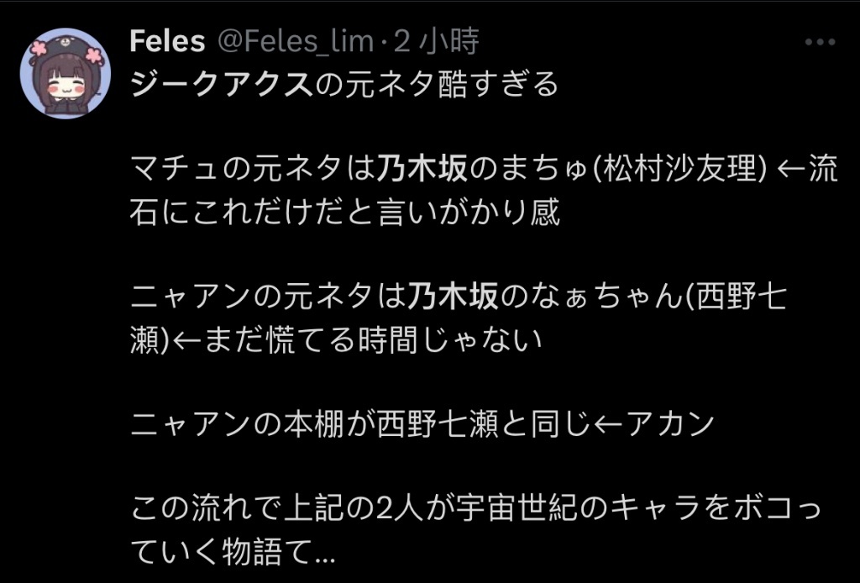The image size is (860, 583).
Task: Open the three-dot more options menu
Action: [820, 42]
